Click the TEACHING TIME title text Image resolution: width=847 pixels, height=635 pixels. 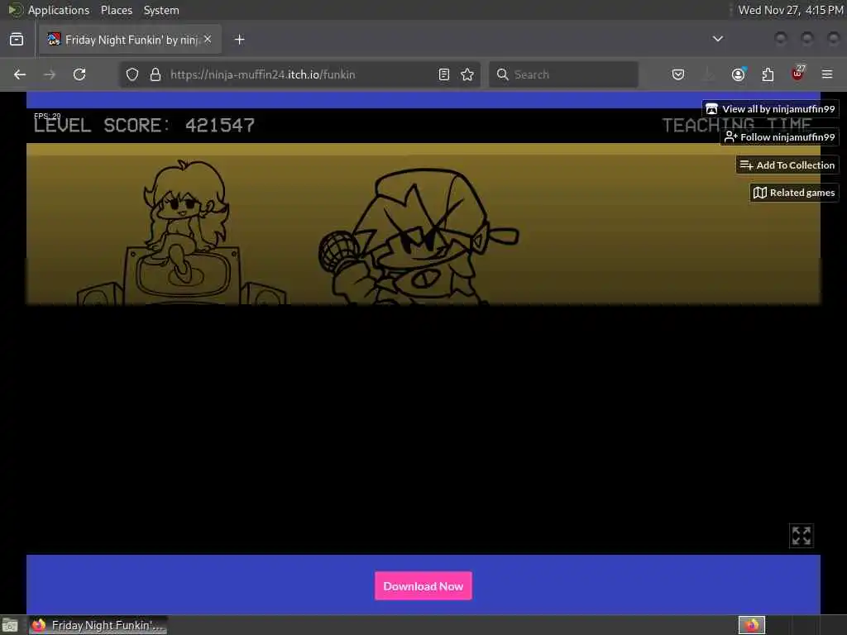[737, 126]
